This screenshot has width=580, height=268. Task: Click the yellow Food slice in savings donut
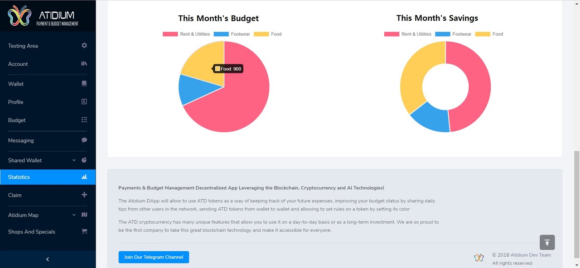(411, 77)
